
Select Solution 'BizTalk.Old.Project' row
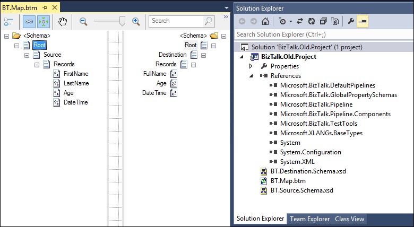324,47
